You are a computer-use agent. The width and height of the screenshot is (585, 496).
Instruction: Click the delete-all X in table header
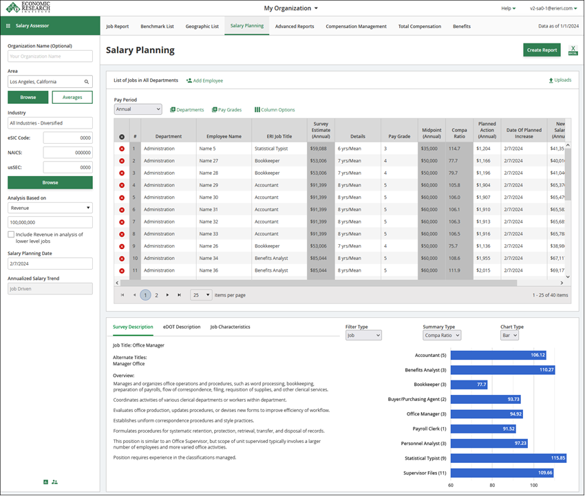point(122,137)
